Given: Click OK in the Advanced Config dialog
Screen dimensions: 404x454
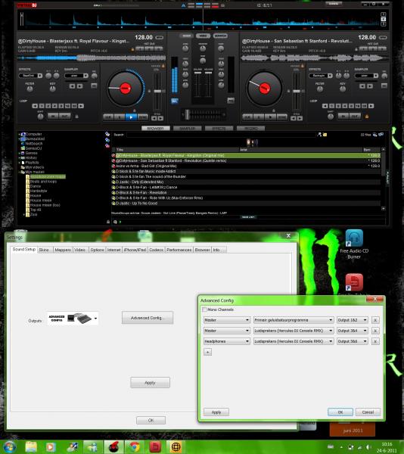Looking at the screenshot, I should [340, 412].
